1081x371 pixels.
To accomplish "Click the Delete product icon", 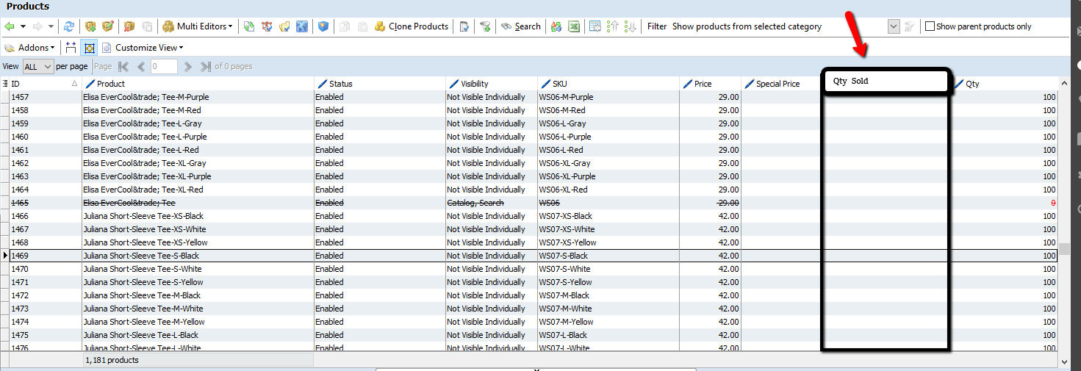I will (x=129, y=26).
